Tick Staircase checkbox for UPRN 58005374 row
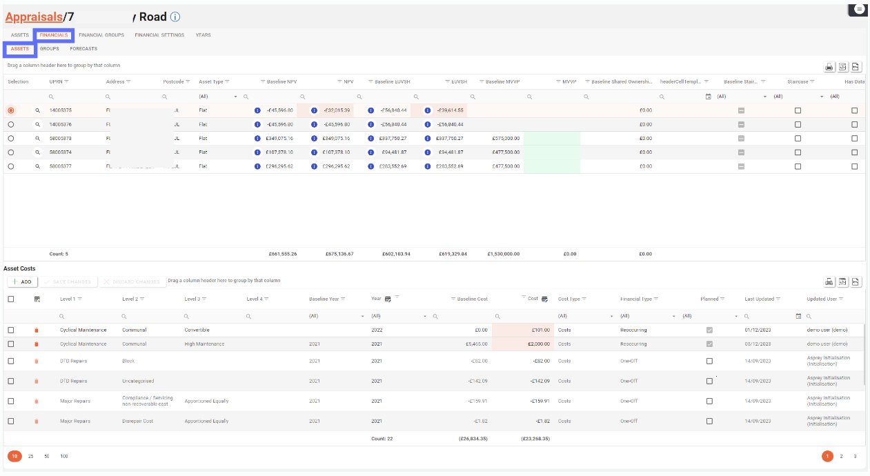 798,152
